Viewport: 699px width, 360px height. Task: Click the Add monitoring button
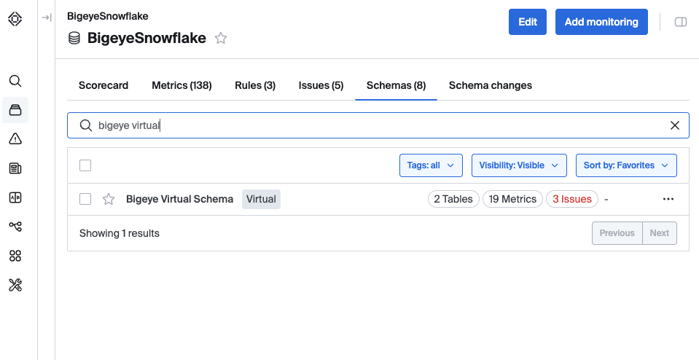pyautogui.click(x=601, y=22)
